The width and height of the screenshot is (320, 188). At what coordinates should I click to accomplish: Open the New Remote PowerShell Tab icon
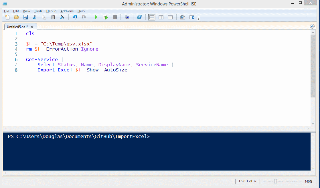point(127,17)
